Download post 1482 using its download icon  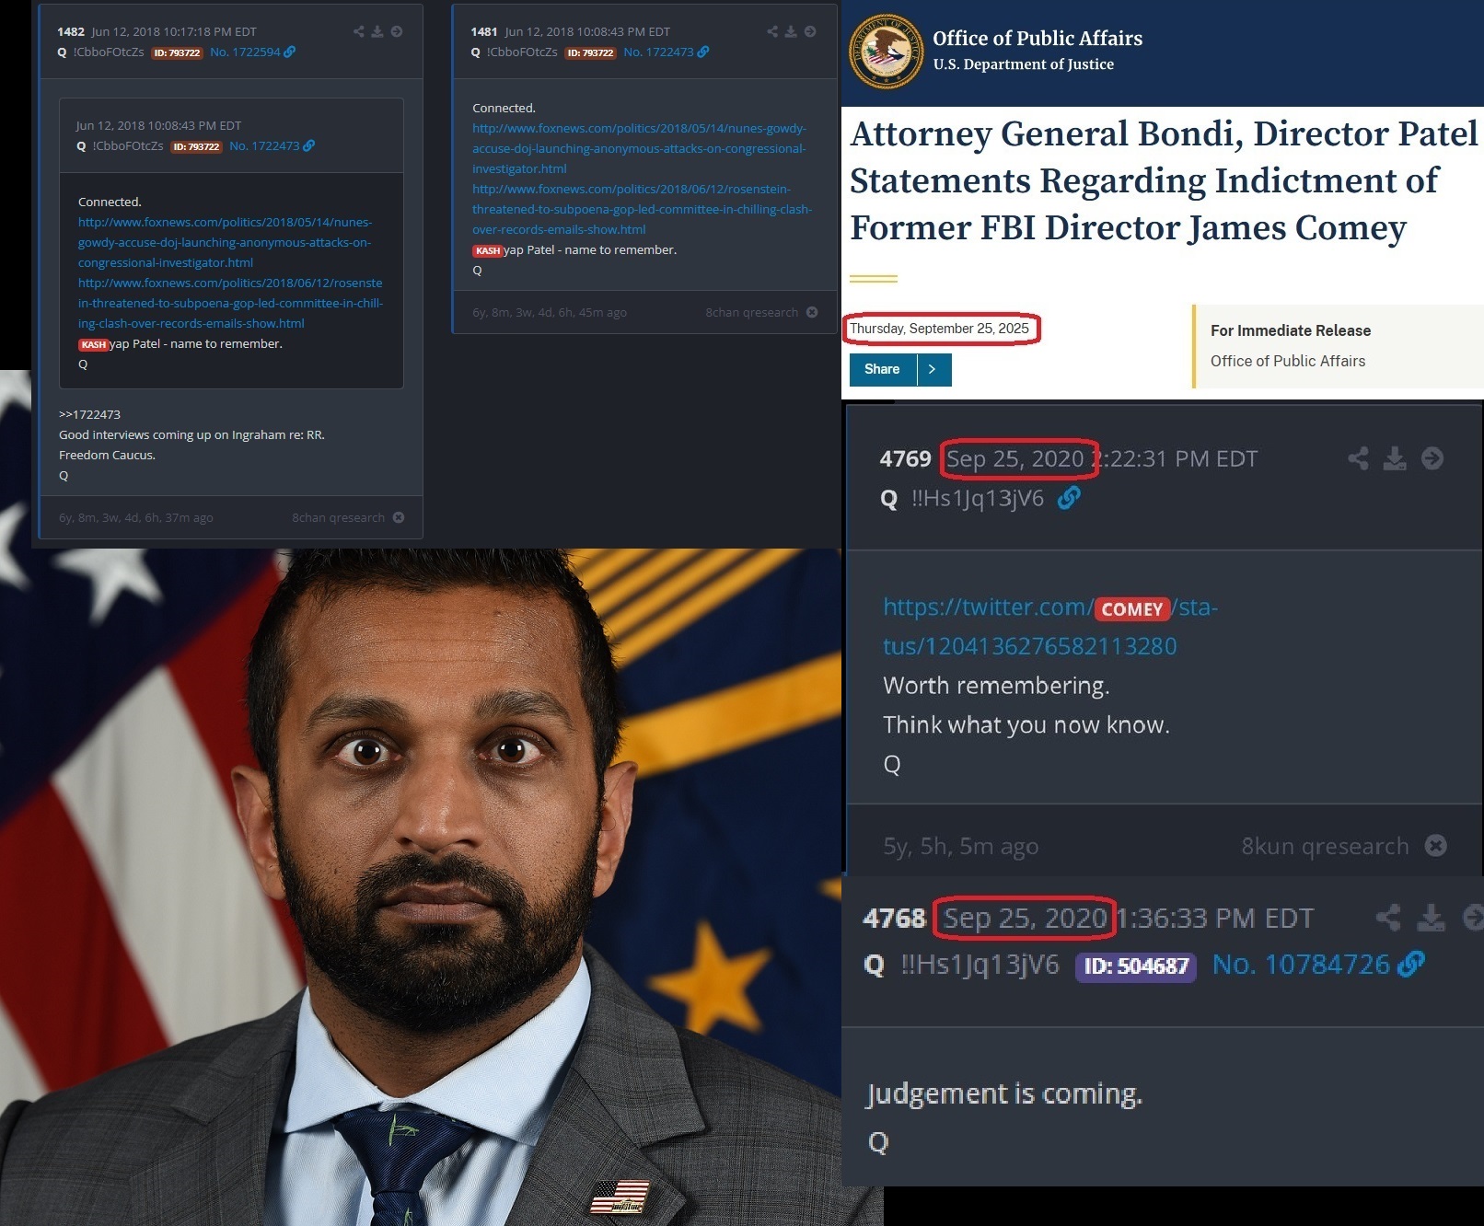pyautogui.click(x=377, y=31)
